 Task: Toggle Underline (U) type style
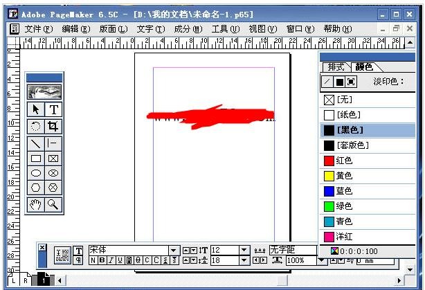(120, 260)
